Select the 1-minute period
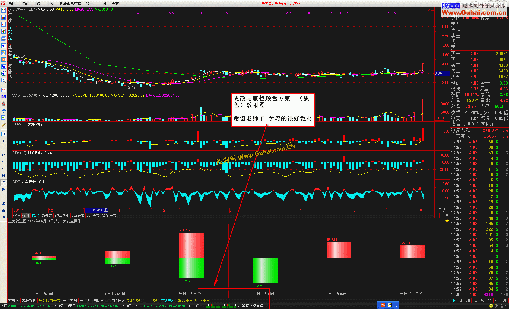 (x=4, y=141)
